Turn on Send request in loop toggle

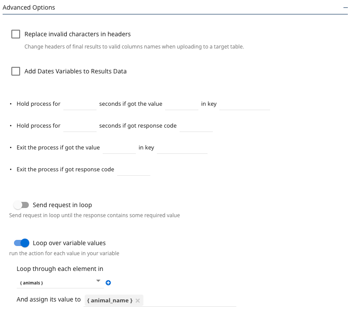21,205
